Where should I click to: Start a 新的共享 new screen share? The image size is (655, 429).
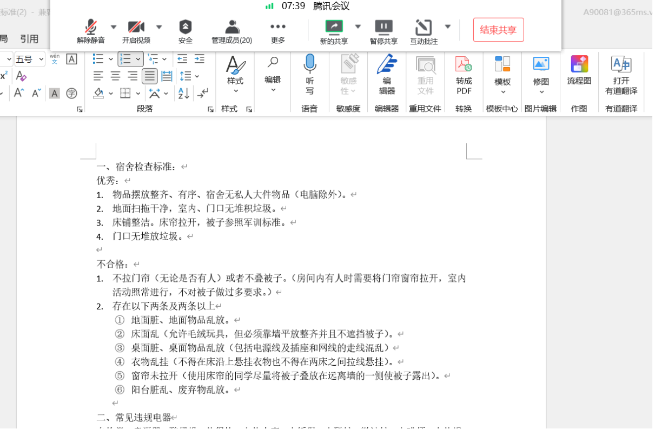pyautogui.click(x=334, y=31)
